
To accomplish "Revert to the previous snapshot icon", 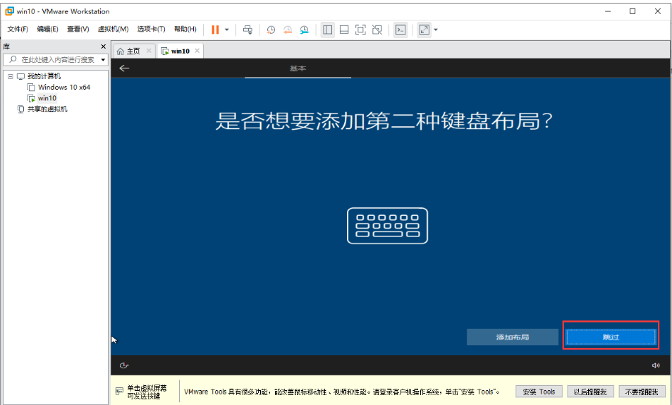I will (288, 30).
